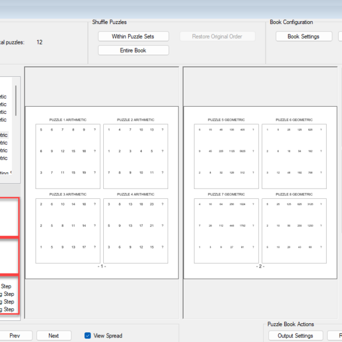This screenshot has height=342, width=342.
Task: Select the last Step item in list
Action: pos(7,310)
